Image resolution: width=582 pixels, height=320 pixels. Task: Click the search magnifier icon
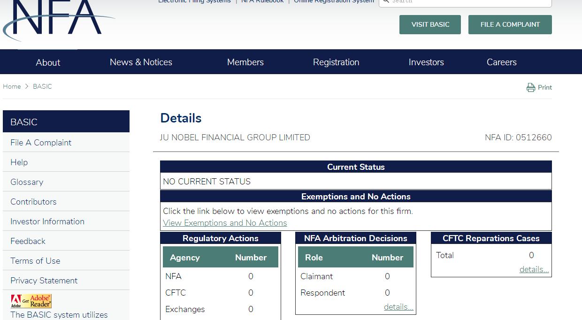click(385, 2)
